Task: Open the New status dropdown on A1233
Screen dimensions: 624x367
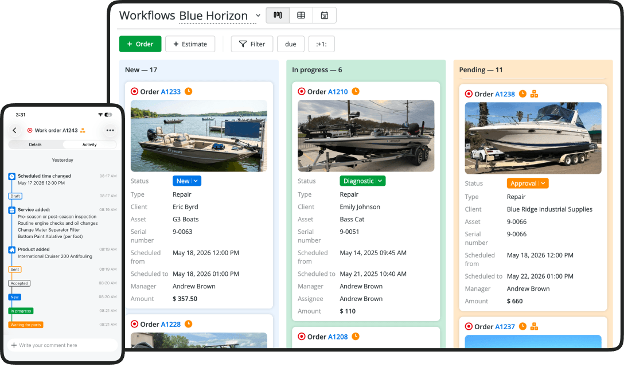Action: click(x=187, y=181)
